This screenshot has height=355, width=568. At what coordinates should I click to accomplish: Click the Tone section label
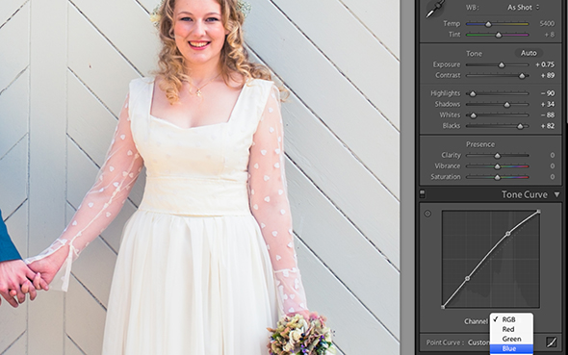pyautogui.click(x=474, y=54)
